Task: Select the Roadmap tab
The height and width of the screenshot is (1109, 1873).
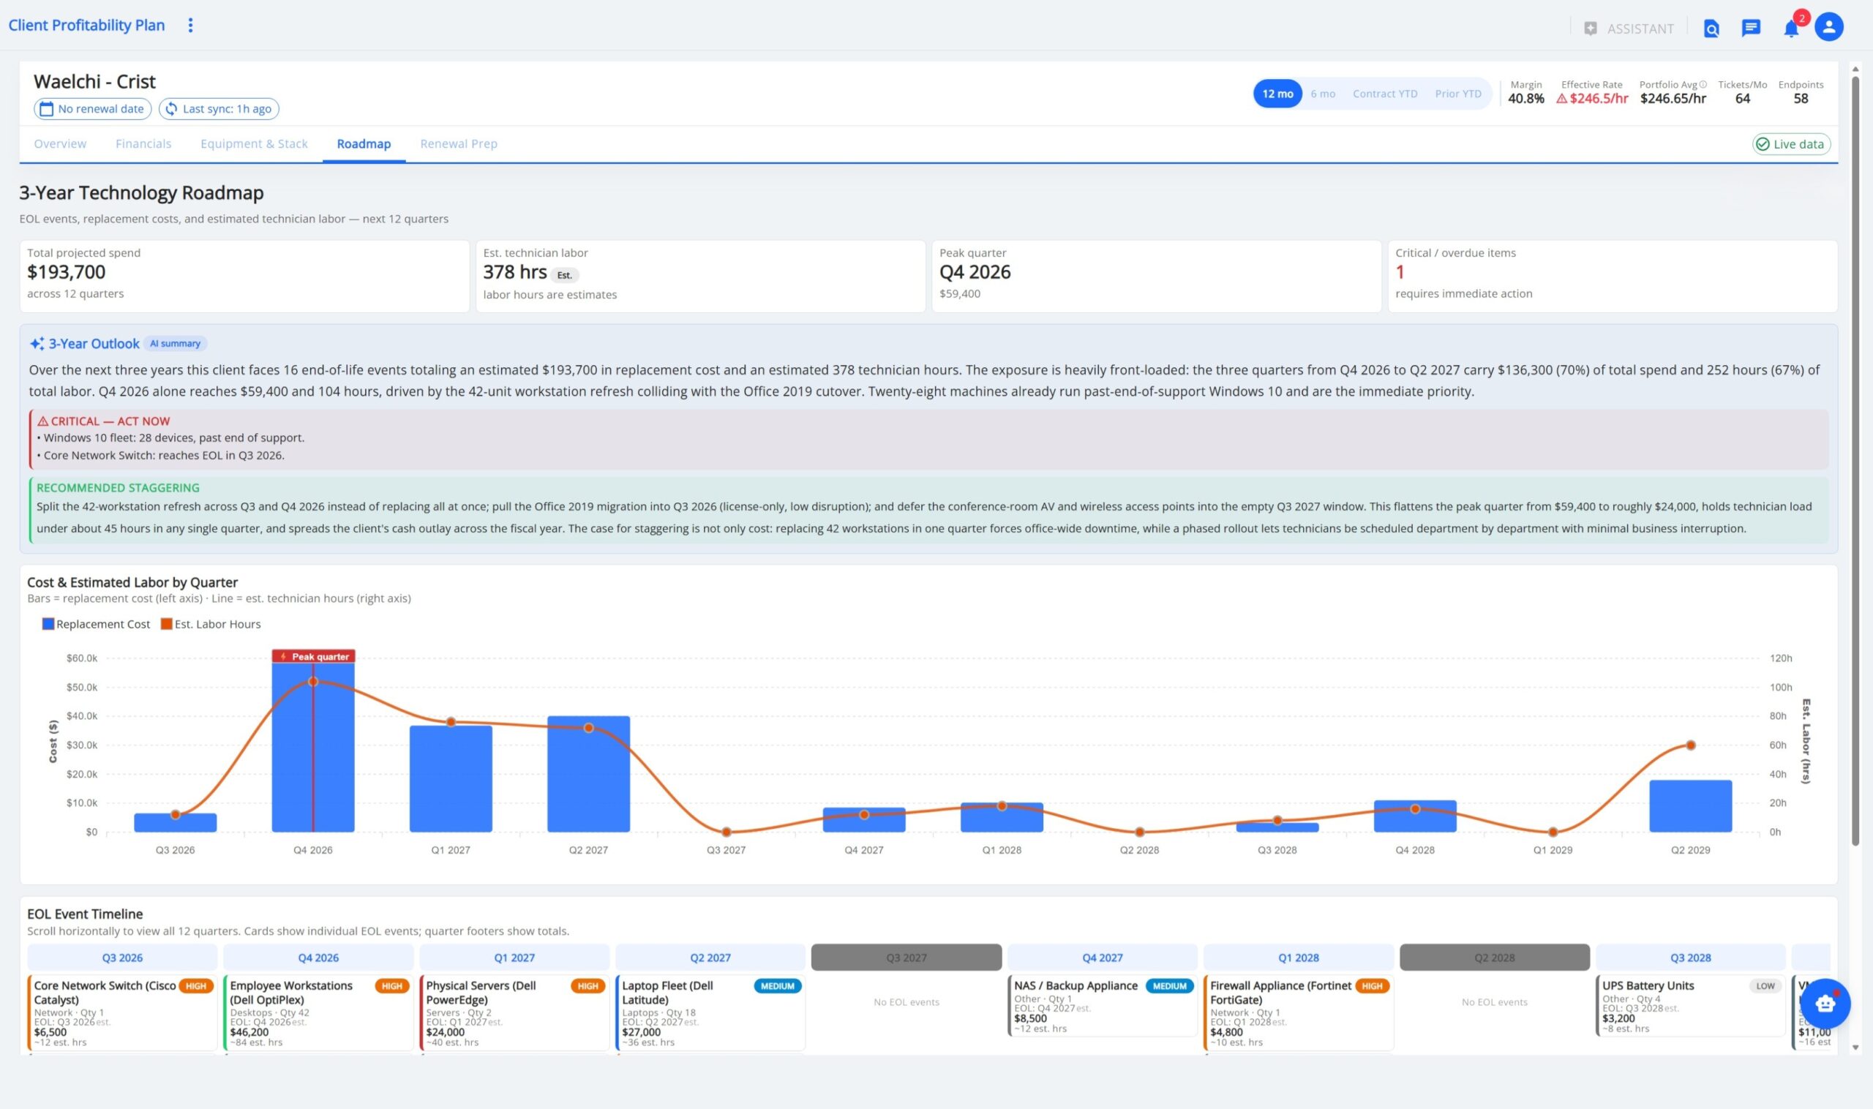Action: pos(364,143)
